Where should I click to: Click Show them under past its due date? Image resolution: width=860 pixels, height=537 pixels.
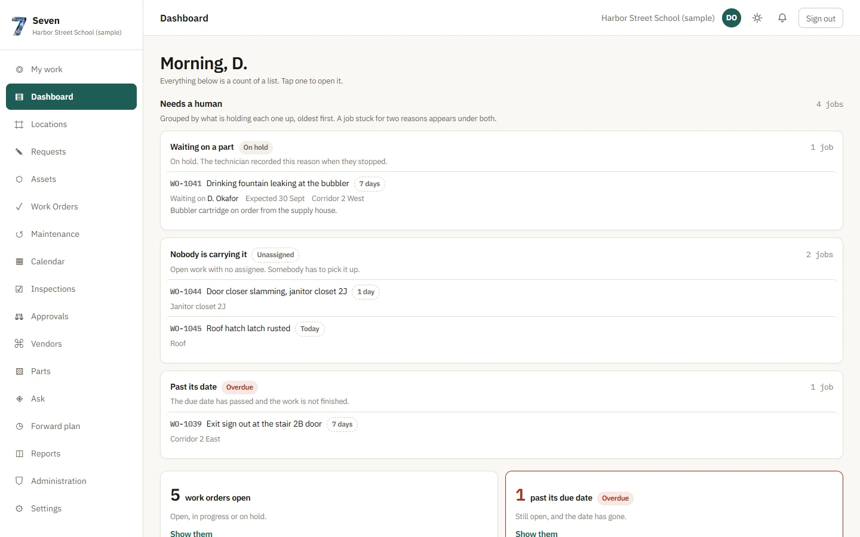[x=536, y=533]
